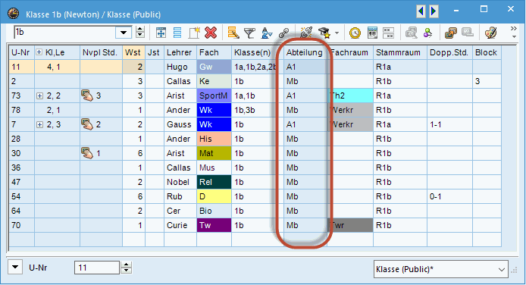Click the chain link icon
Viewport: 526px width, 285px height.
tap(283, 33)
